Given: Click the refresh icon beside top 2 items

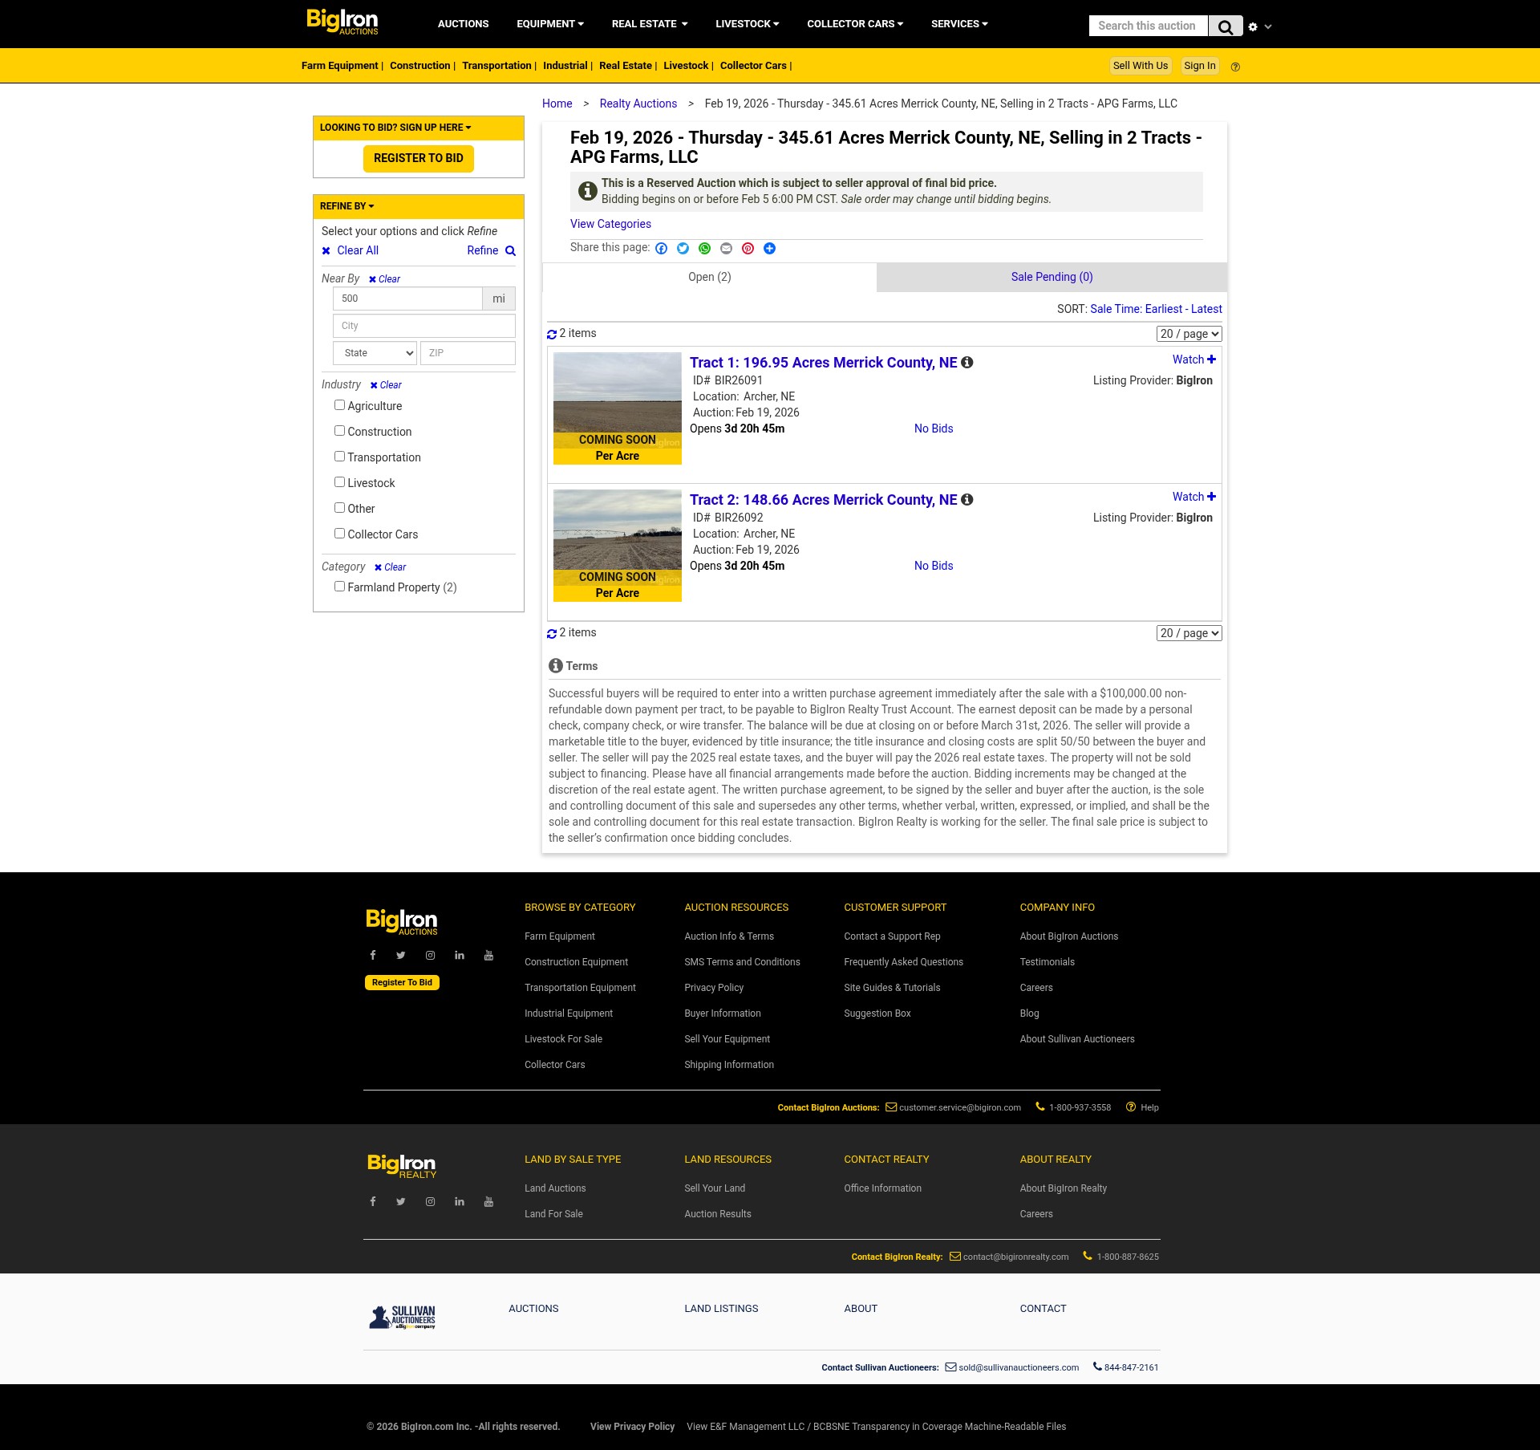Looking at the screenshot, I should coord(552,335).
